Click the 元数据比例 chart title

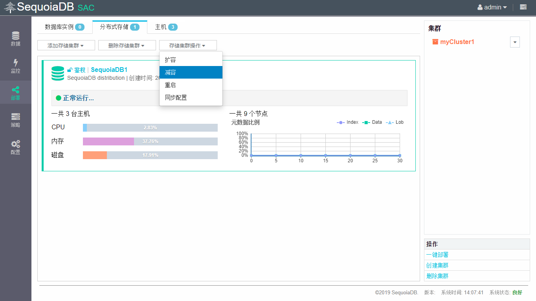(246, 122)
